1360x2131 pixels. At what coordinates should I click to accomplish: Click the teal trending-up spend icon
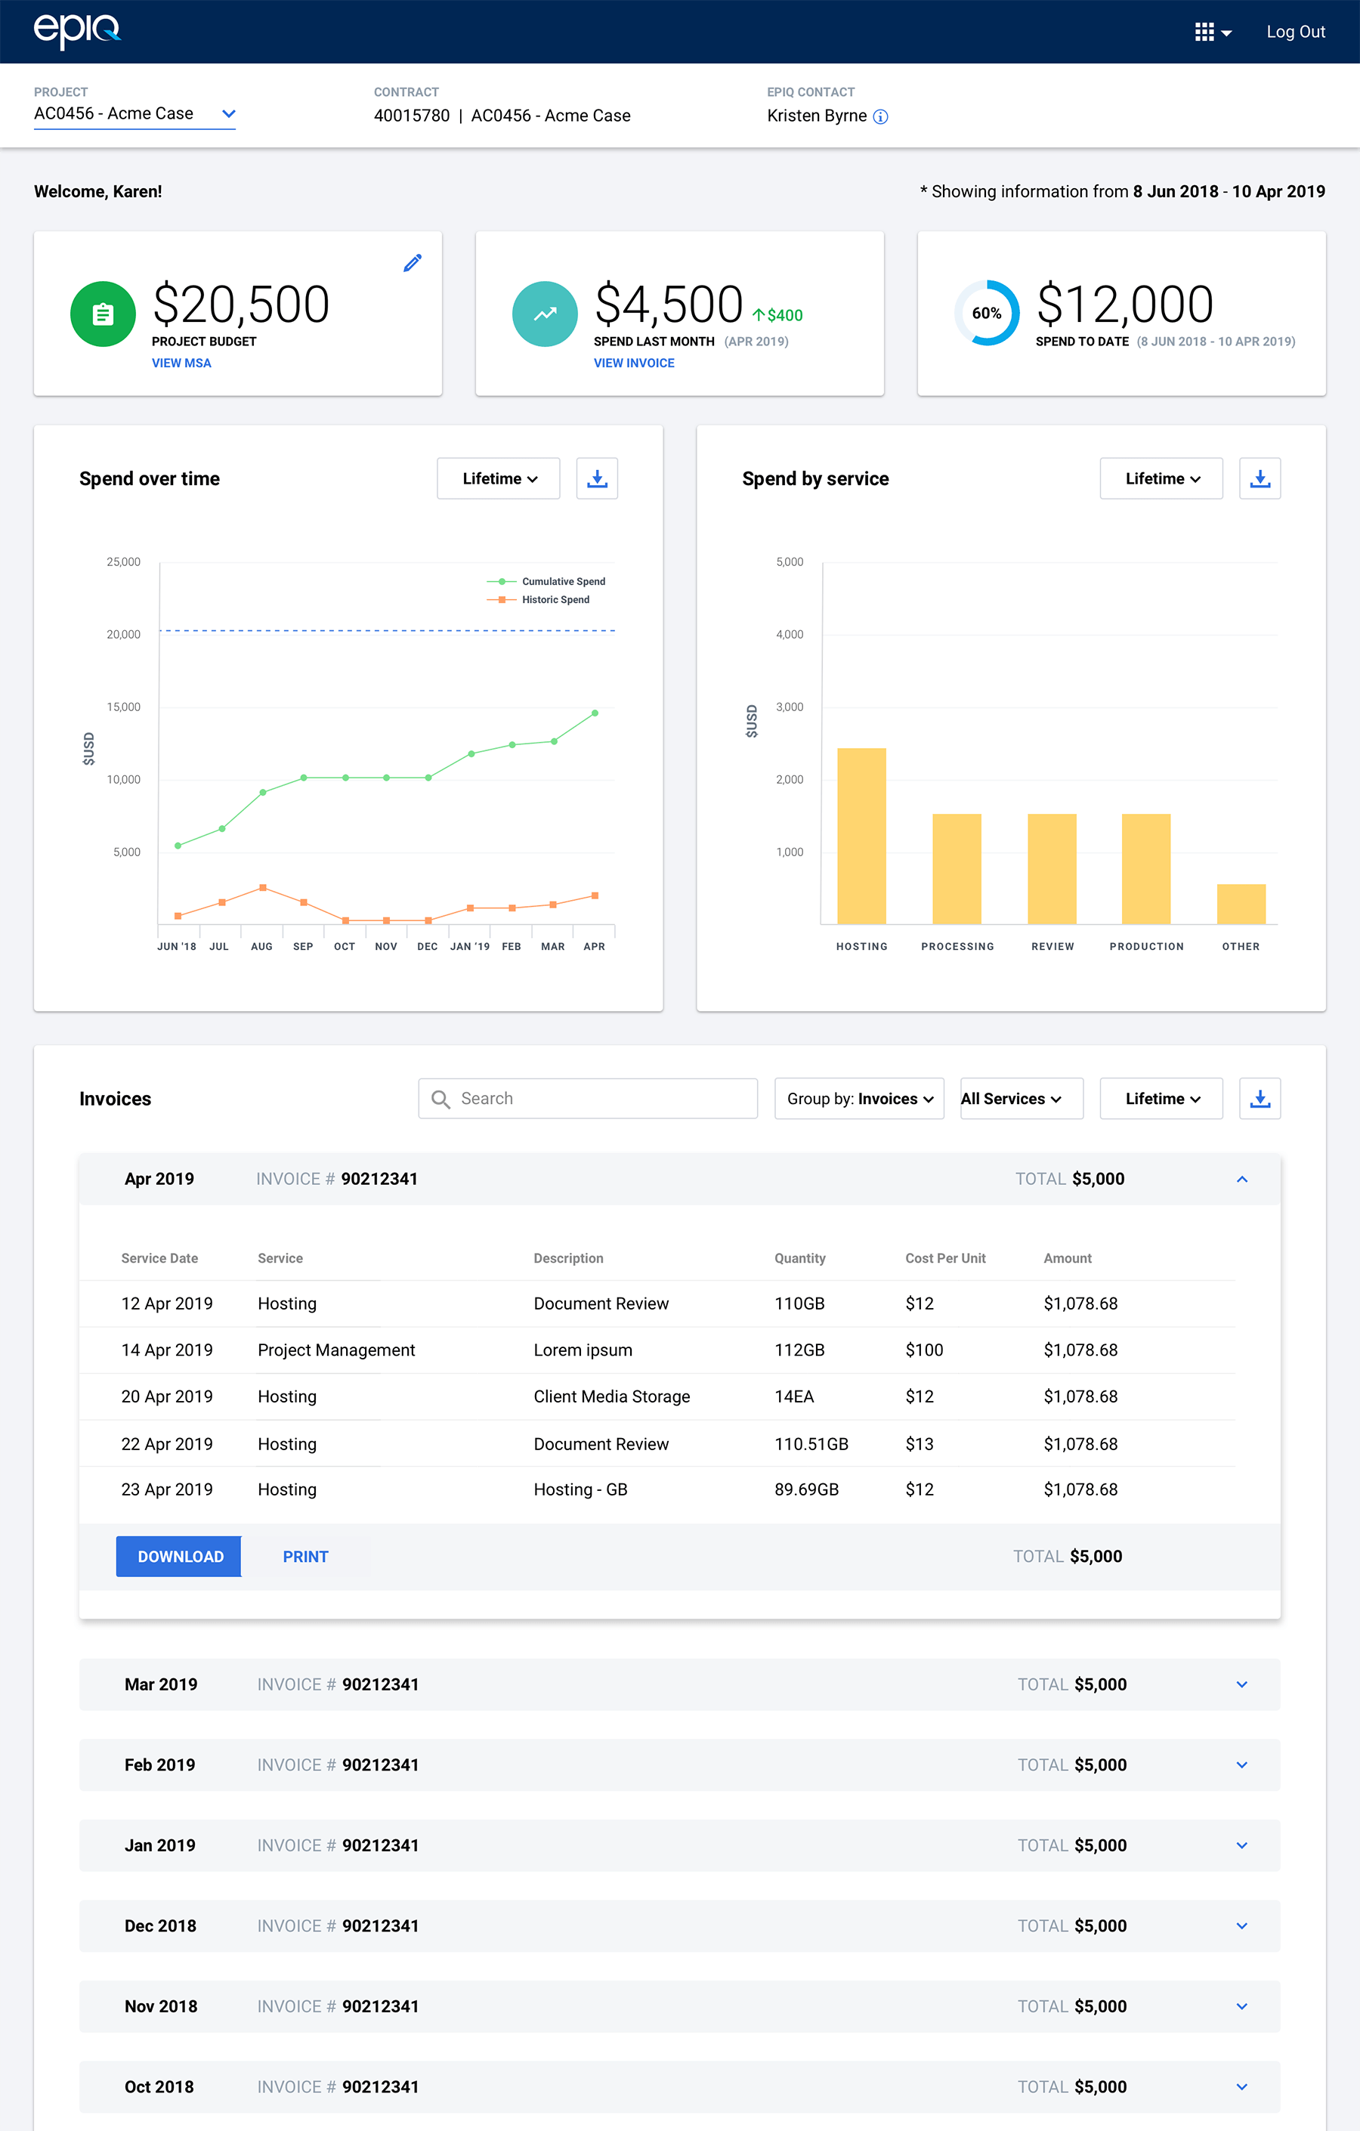(x=544, y=314)
